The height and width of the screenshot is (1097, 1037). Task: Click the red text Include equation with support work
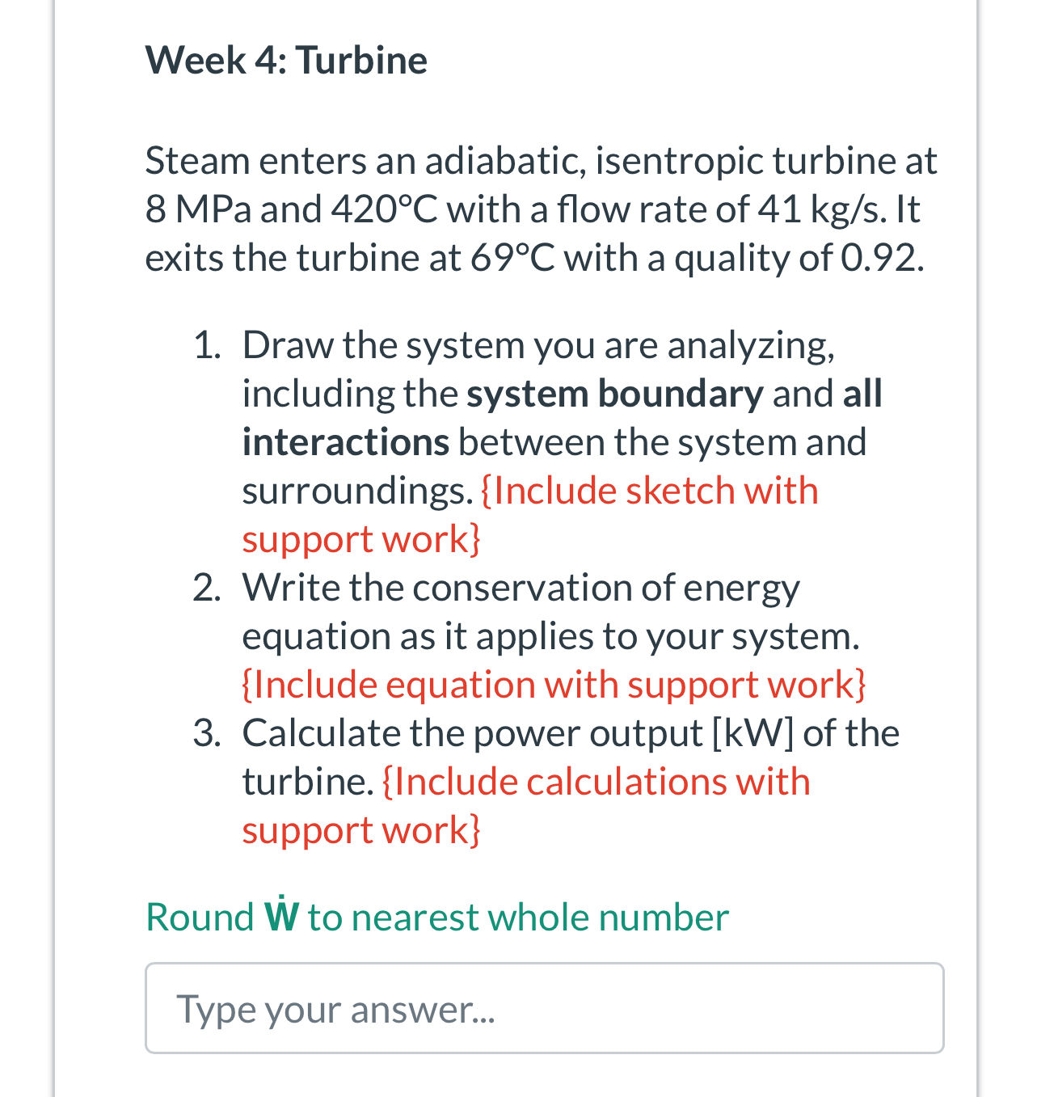pos(554,684)
